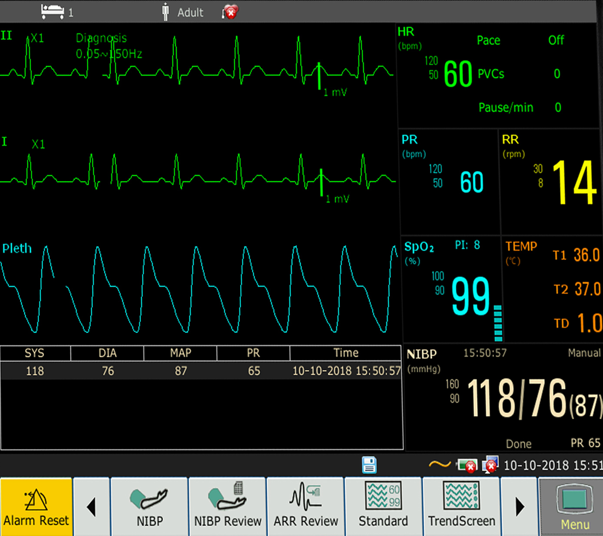Click the system date and time display
Screen dimensions: 603x536
point(553,465)
